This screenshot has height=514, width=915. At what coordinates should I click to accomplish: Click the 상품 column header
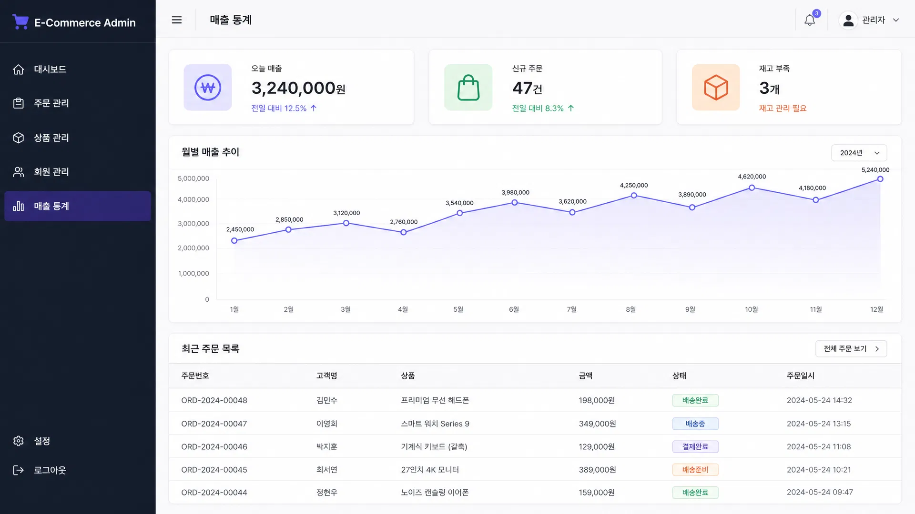pos(407,376)
